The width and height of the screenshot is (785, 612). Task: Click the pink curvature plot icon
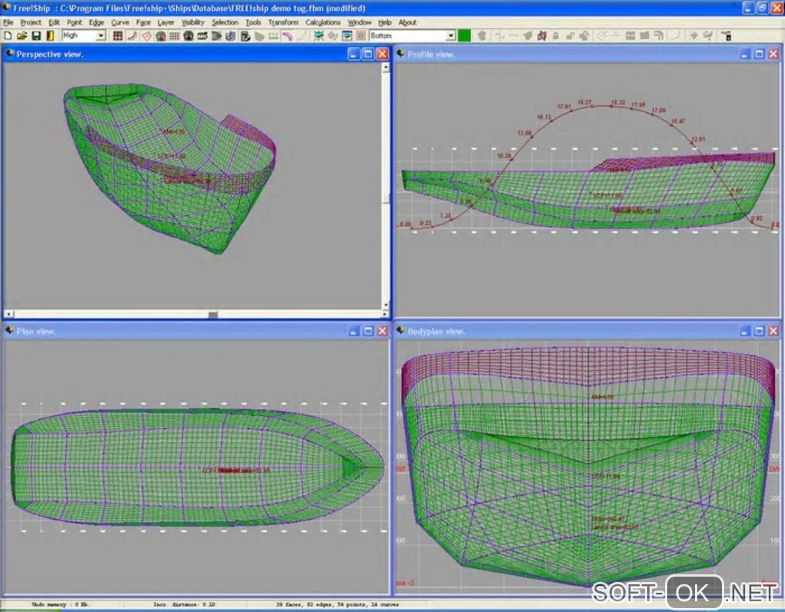(287, 35)
